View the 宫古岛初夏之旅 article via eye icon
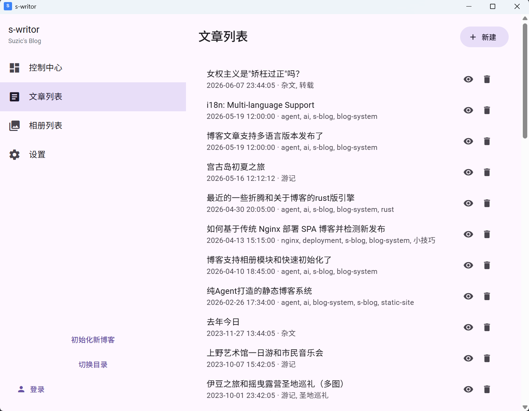529x411 pixels. 468,172
